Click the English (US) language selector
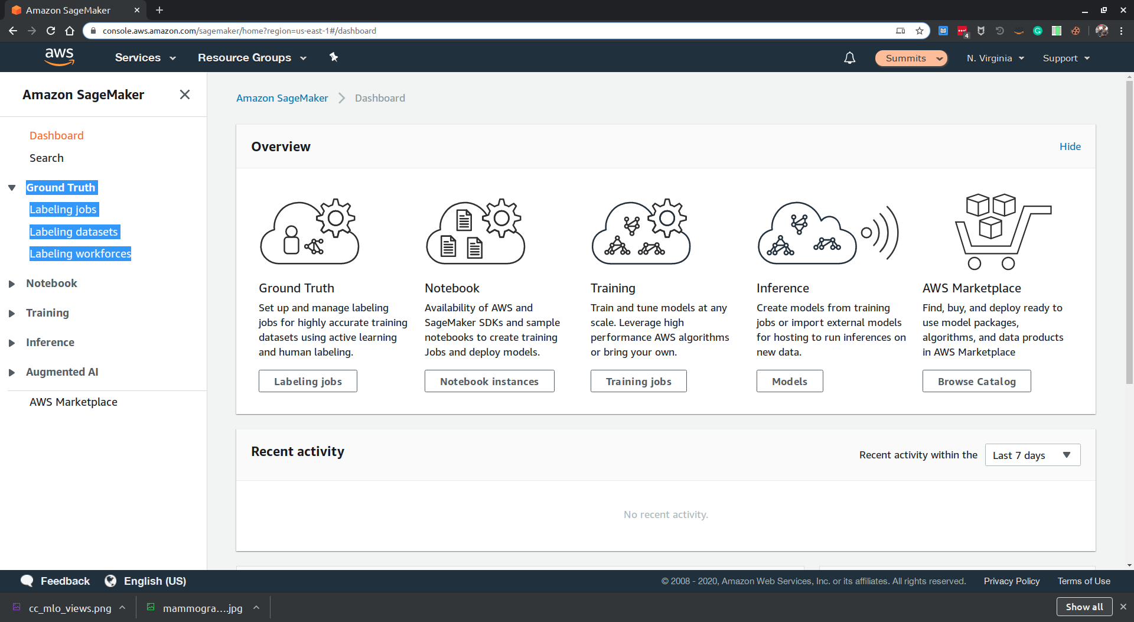 155,581
